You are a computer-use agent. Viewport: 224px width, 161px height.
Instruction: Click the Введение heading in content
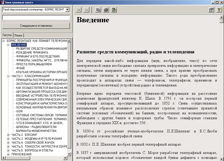coord(93,20)
